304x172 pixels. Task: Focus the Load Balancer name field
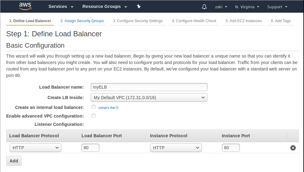[x=149, y=87]
